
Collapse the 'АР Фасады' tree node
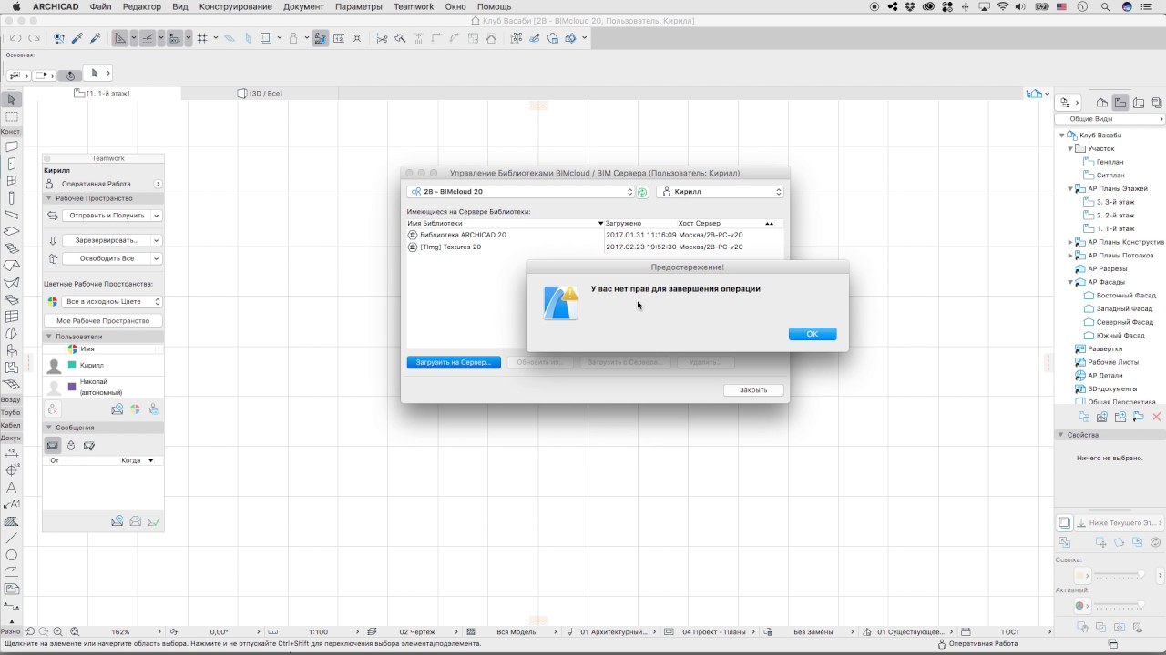click(x=1070, y=282)
